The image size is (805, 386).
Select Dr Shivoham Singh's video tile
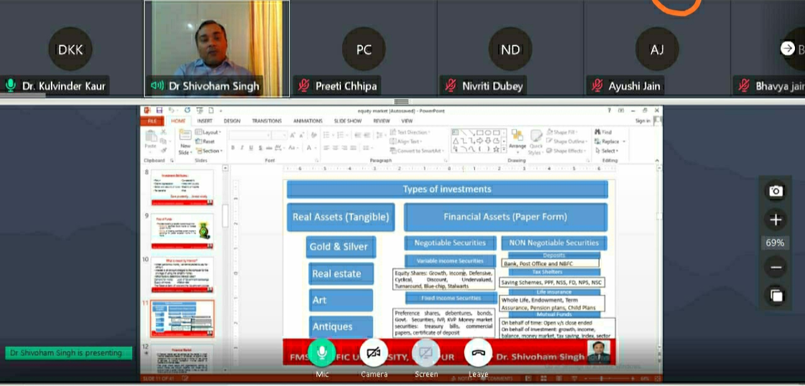pos(217,48)
